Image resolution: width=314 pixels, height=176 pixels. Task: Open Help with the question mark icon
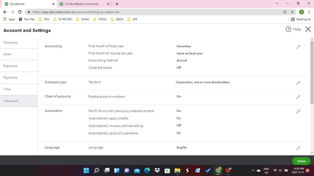coord(288,29)
